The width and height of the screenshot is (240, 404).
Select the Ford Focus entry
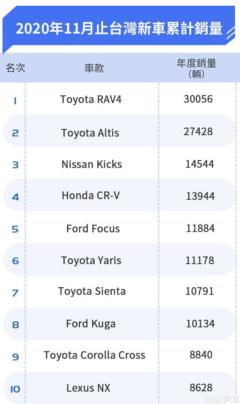pyautogui.click(x=93, y=229)
